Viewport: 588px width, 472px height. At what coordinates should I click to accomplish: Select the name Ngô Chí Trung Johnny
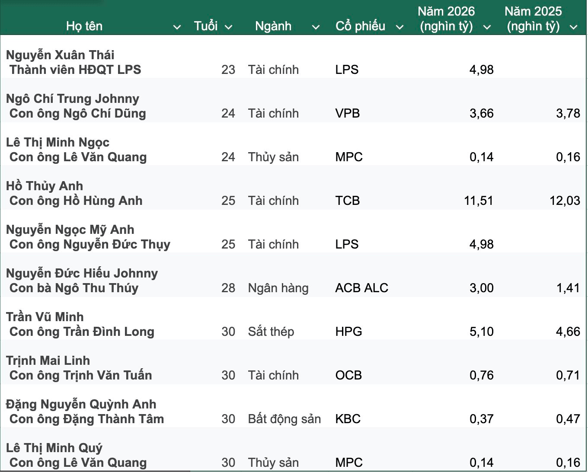pos(73,99)
